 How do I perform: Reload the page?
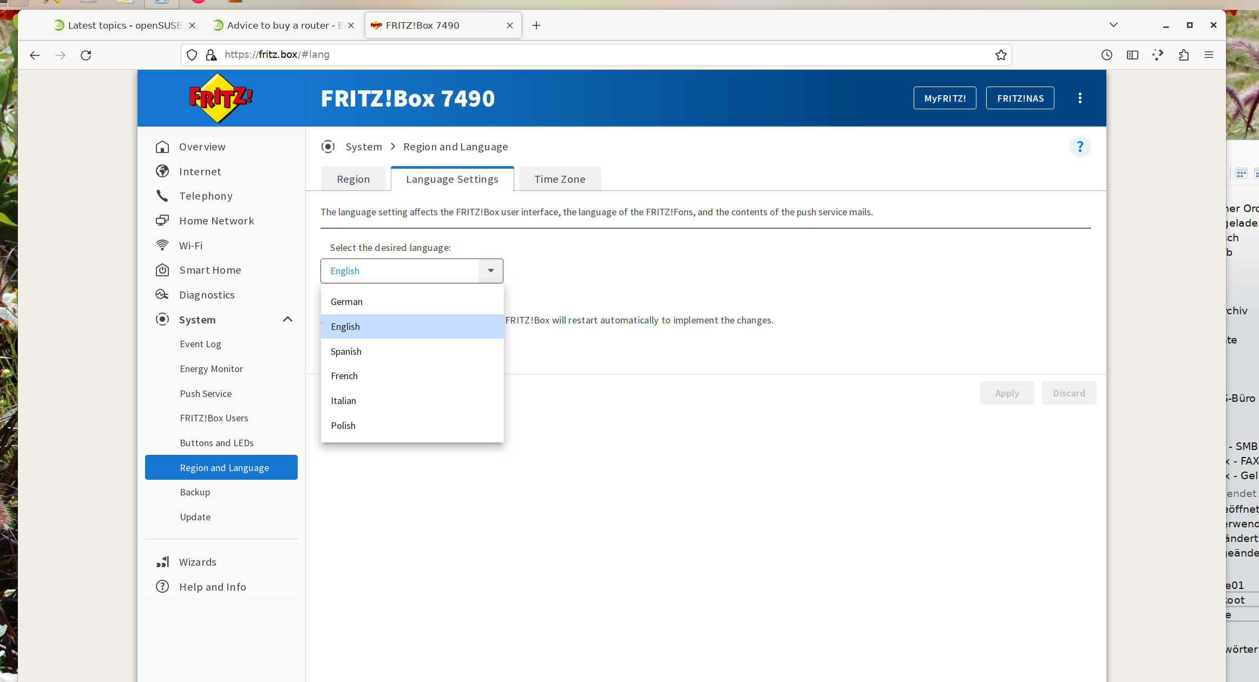(x=86, y=55)
